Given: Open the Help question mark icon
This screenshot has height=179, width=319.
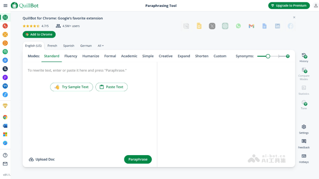Looking at the screenshot, I should point(5,155).
